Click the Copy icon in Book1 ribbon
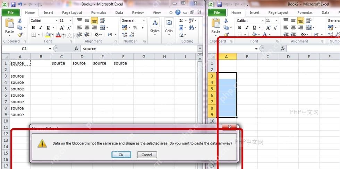The image size is (340, 169). coord(20,27)
